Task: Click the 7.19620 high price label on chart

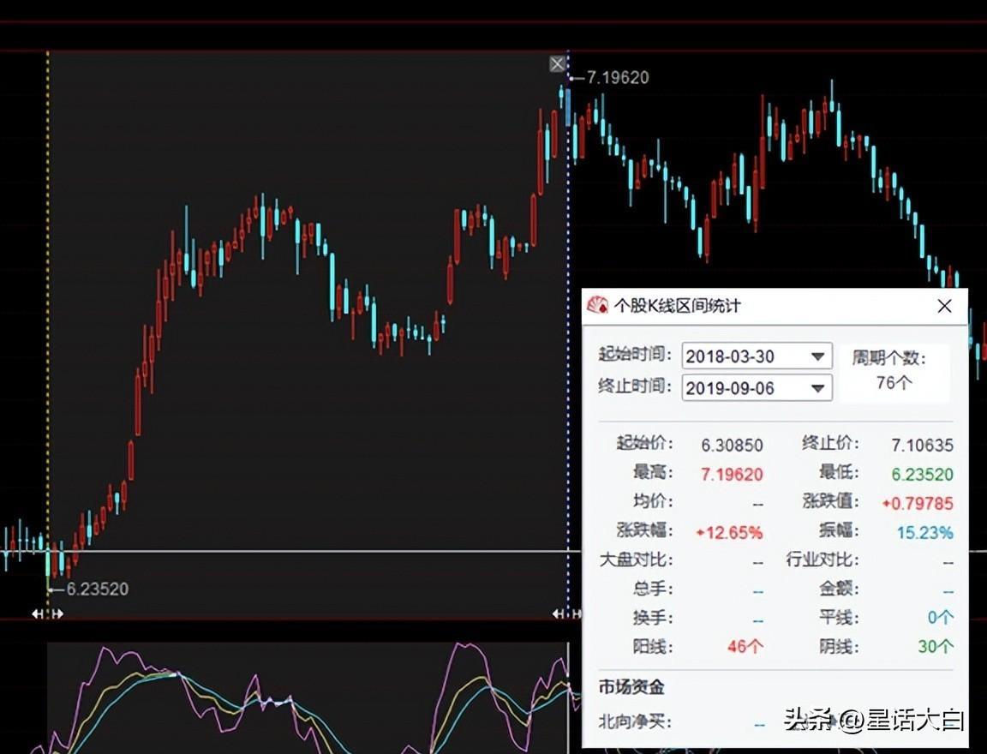Action: coord(618,77)
